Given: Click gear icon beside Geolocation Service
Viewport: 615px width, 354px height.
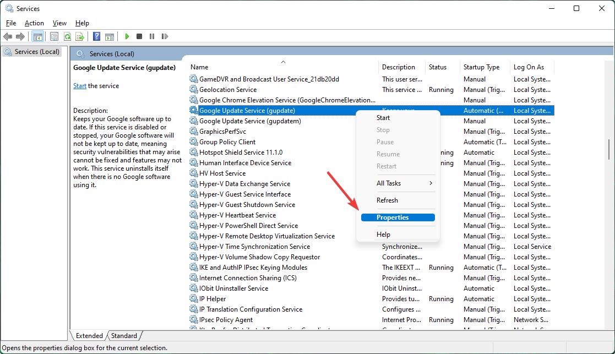Looking at the screenshot, I should (193, 89).
